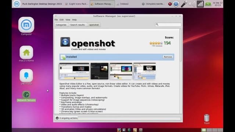Switch to the third workspace
Viewport: 235px width, 132px height.
(x=214, y=130)
